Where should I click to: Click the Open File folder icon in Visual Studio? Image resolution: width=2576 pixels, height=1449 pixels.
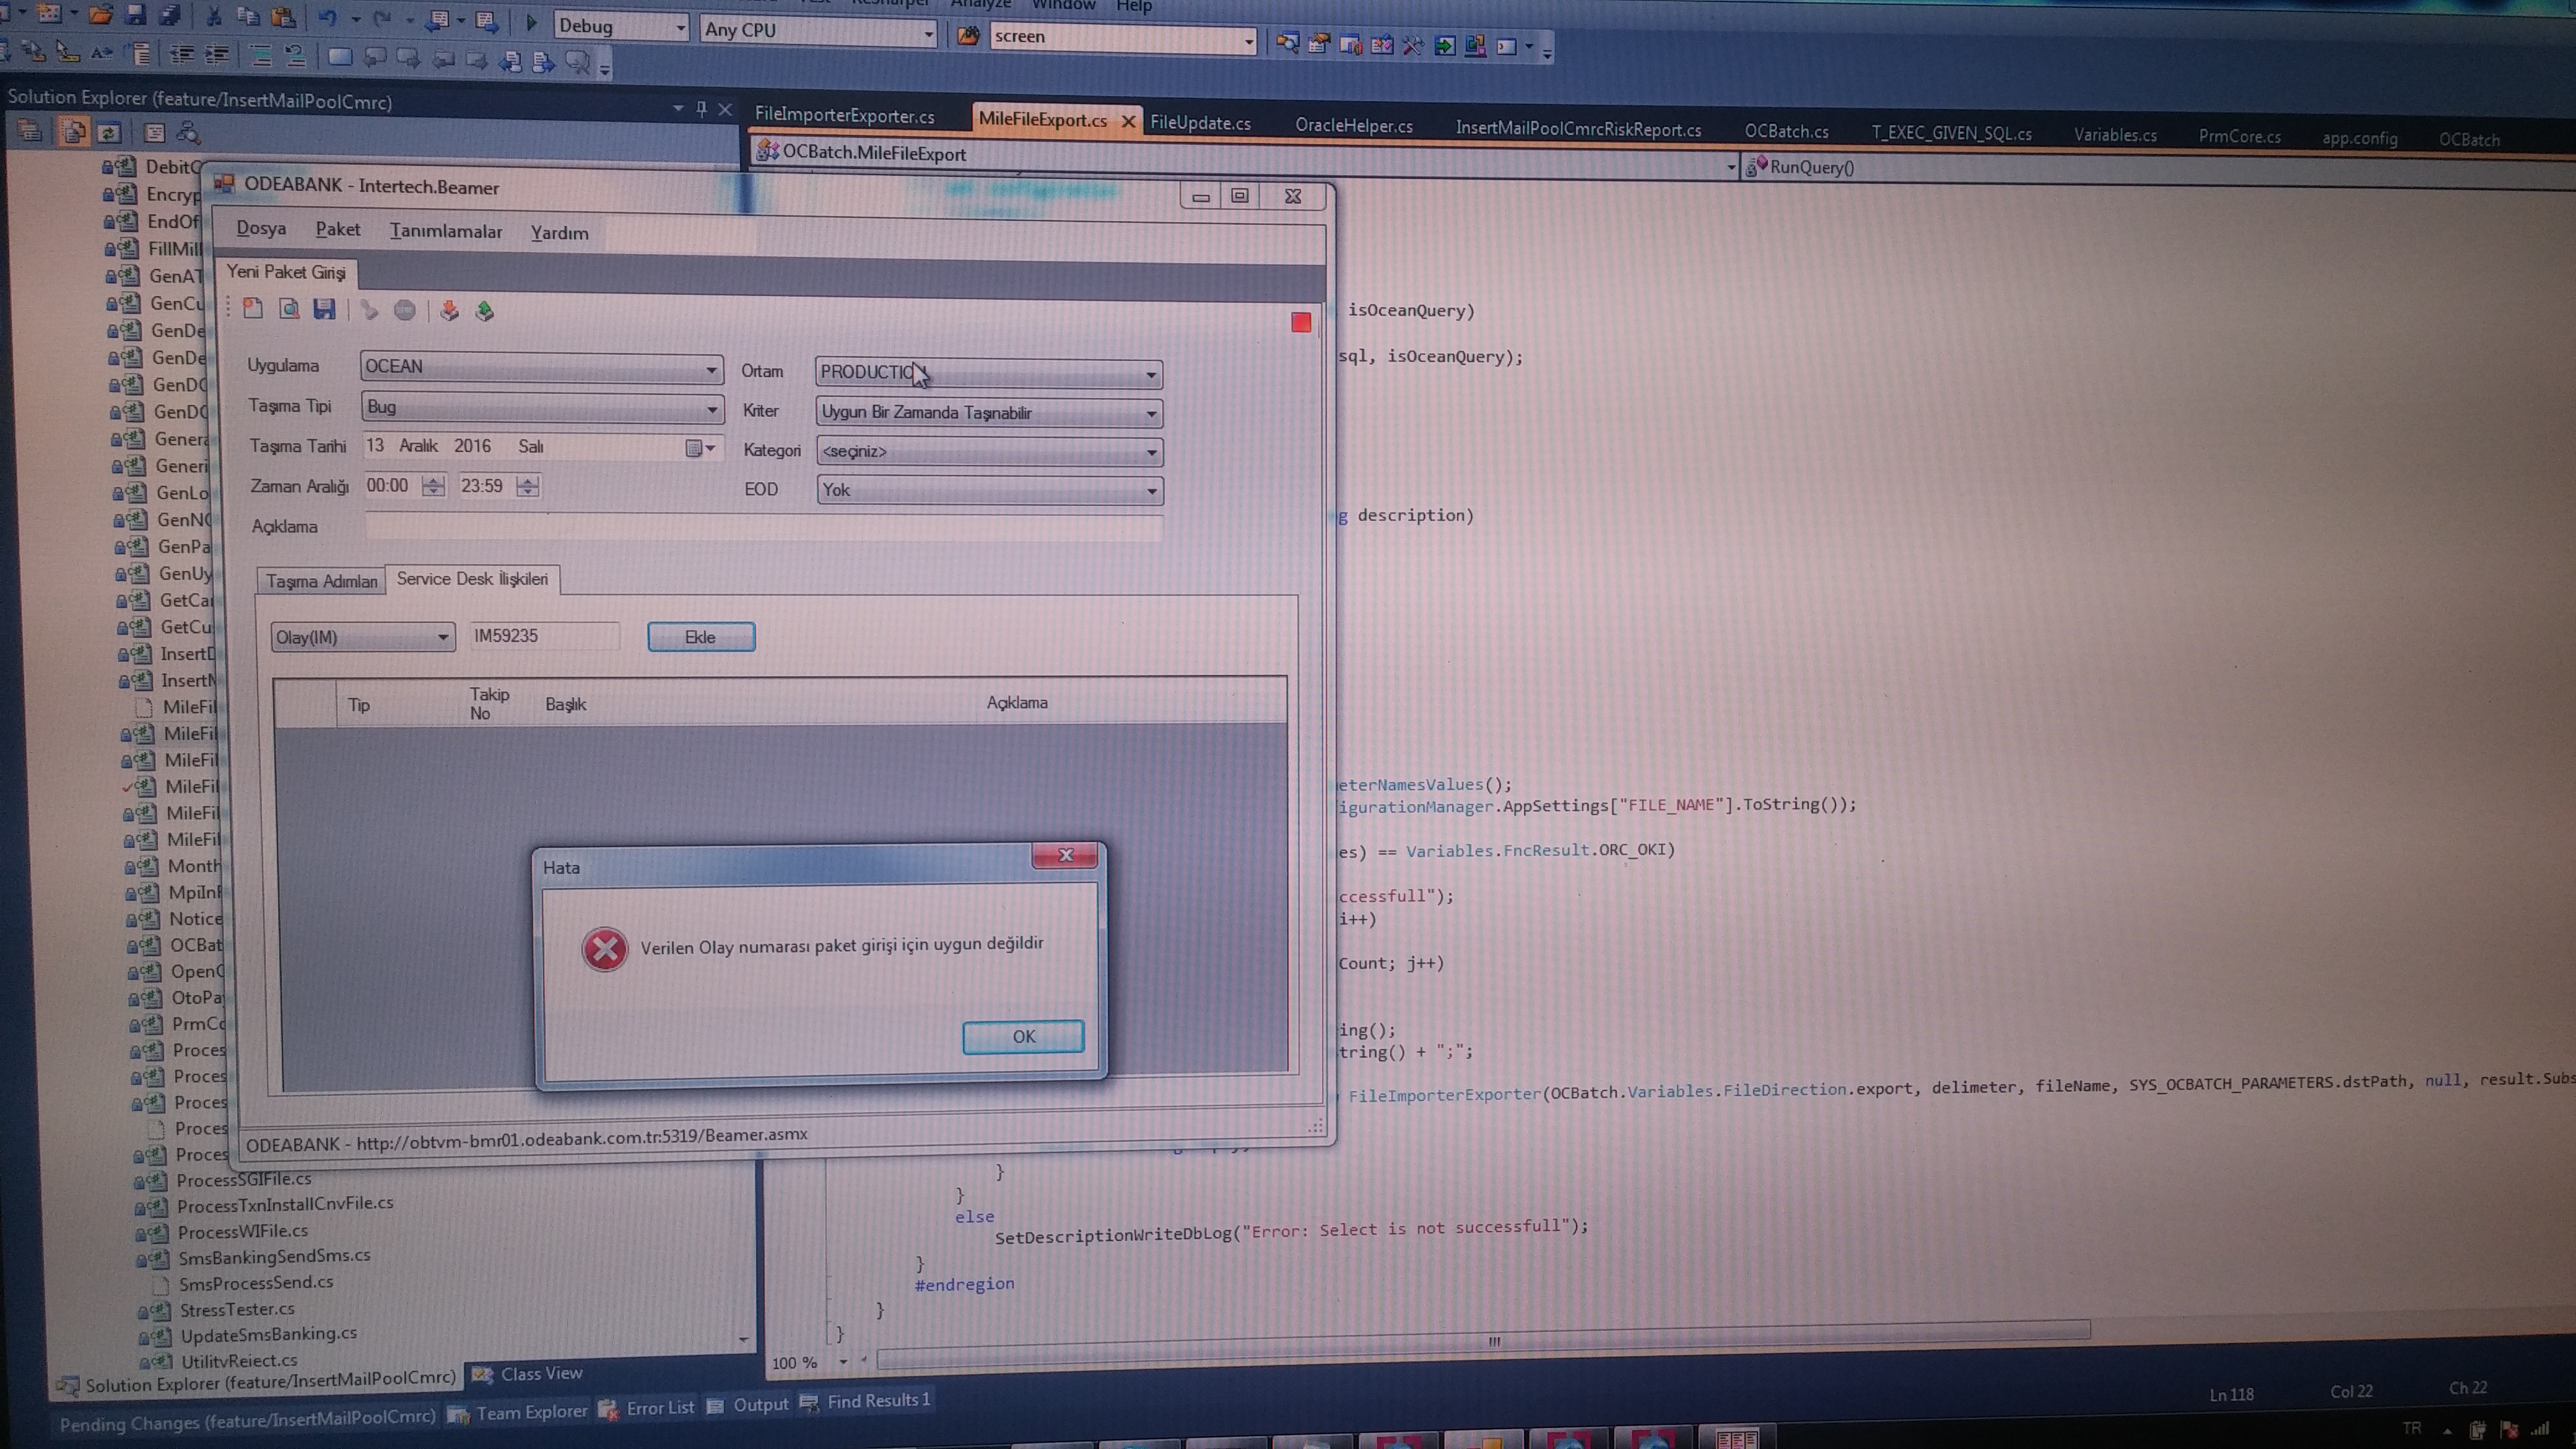click(x=100, y=15)
